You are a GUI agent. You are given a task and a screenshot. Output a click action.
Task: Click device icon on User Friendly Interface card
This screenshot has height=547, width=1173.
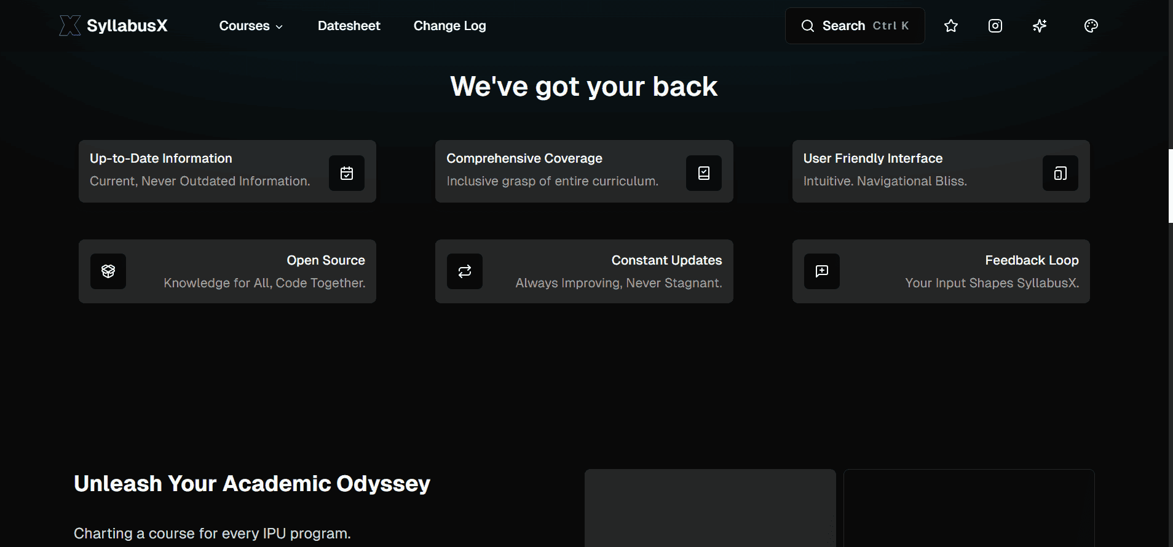click(x=1060, y=173)
